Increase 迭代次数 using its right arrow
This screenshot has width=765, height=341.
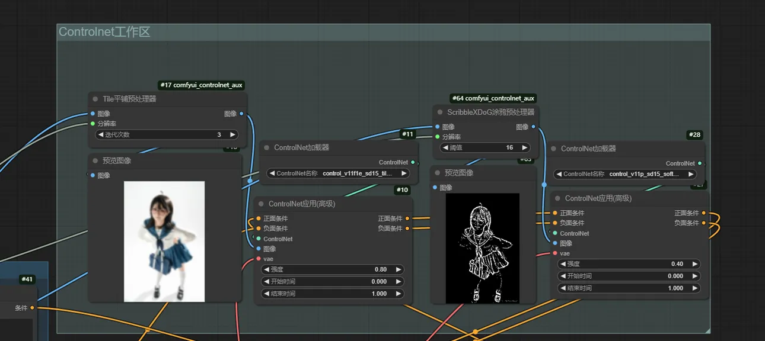(232, 134)
